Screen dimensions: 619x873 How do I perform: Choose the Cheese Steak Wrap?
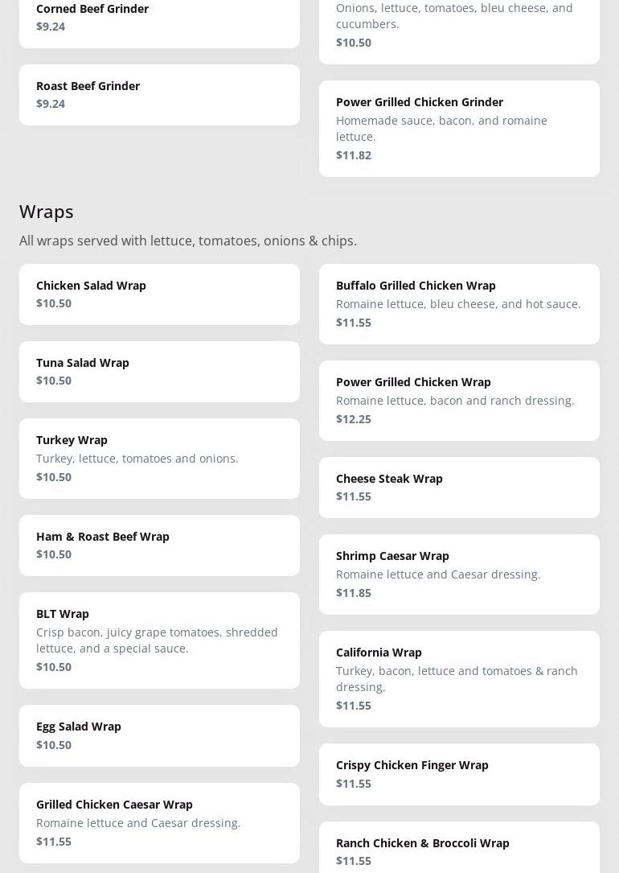click(459, 488)
